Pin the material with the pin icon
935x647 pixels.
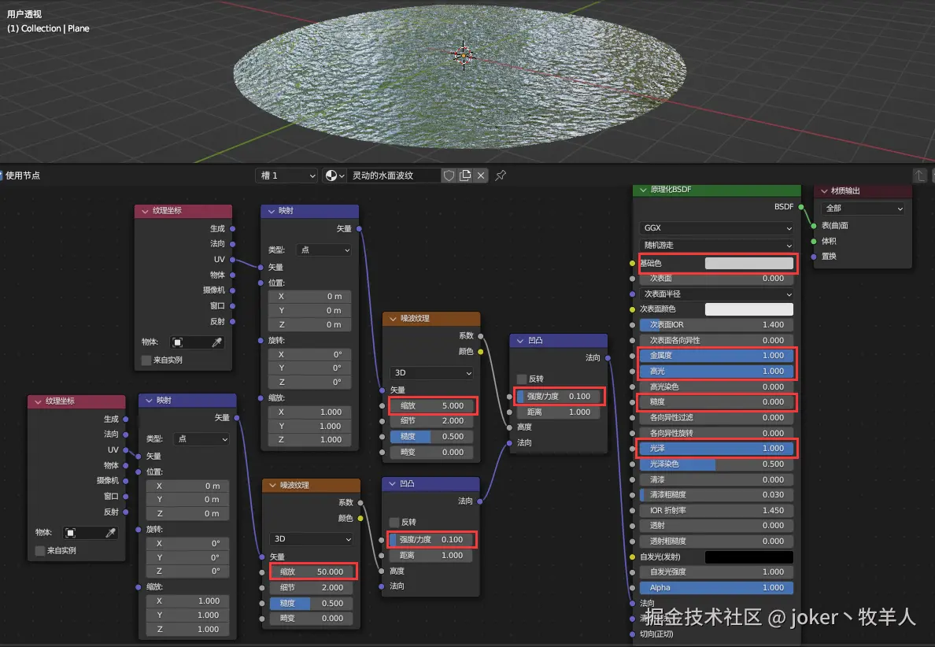499,175
